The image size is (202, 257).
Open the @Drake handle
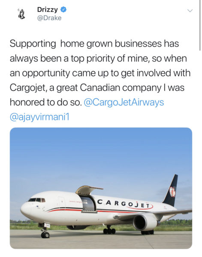(x=49, y=18)
